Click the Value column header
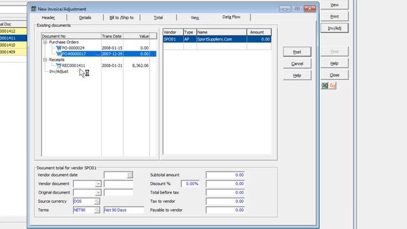Viewport: 407px width, 229px height. coord(137,36)
